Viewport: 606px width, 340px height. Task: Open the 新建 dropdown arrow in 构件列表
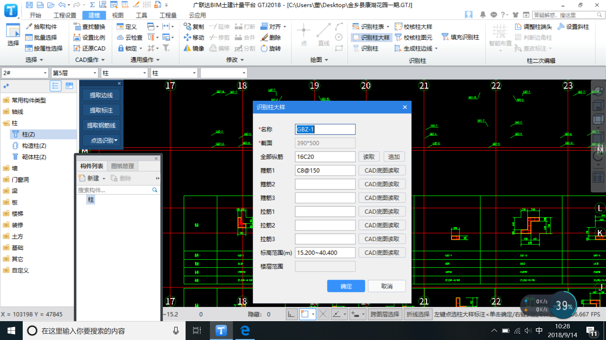pyautogui.click(x=104, y=178)
